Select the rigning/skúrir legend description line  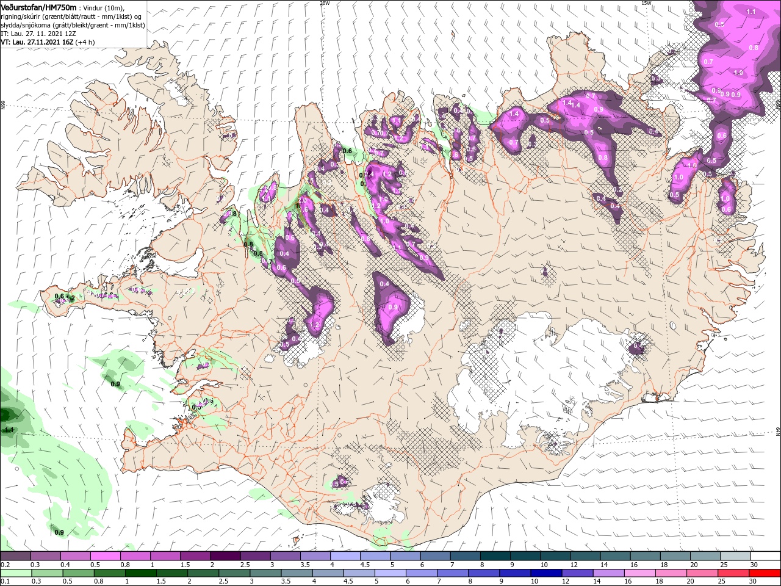73,16
